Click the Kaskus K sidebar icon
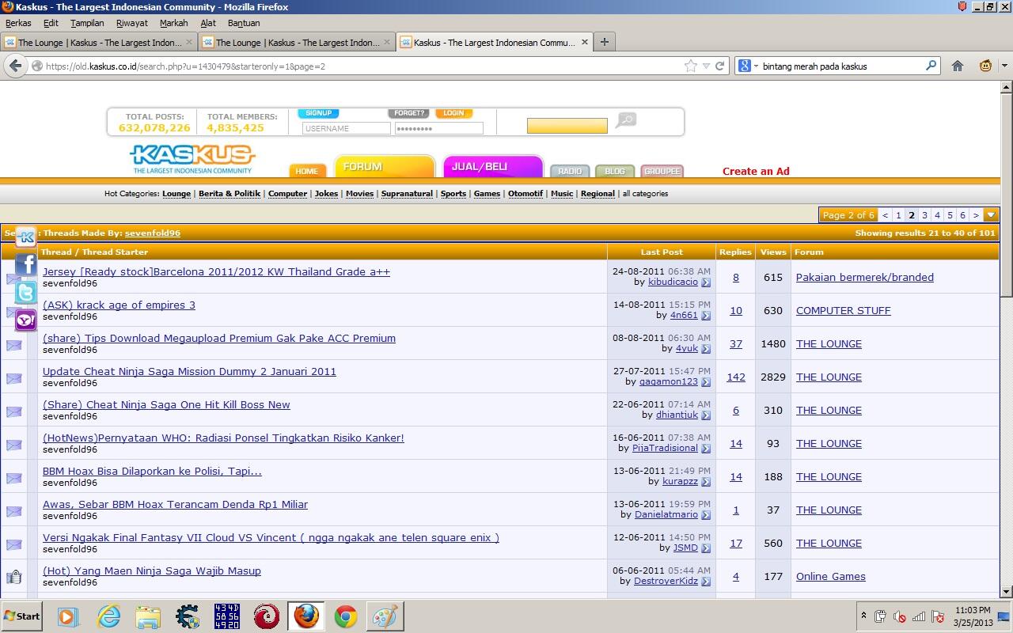 [26, 237]
